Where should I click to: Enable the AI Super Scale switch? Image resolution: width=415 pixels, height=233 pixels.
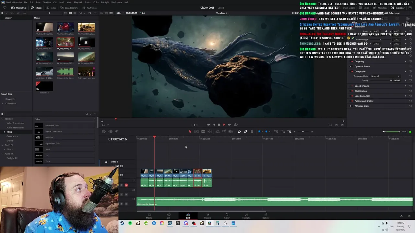coord(350,106)
